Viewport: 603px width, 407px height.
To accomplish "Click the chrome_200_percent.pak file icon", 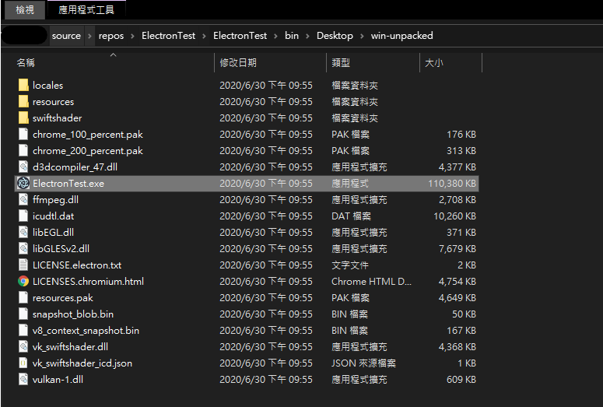I will tap(23, 150).
